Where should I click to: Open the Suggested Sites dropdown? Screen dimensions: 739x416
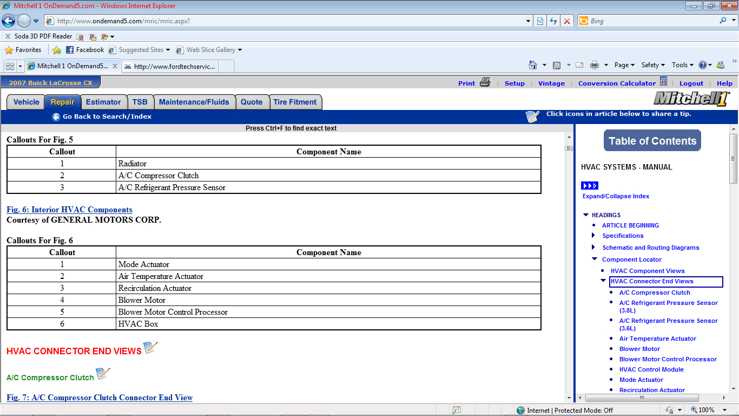(x=168, y=50)
